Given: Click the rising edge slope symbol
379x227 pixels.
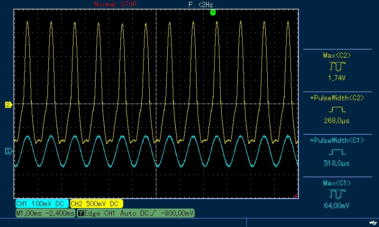Looking at the screenshot, I should [x=153, y=213].
